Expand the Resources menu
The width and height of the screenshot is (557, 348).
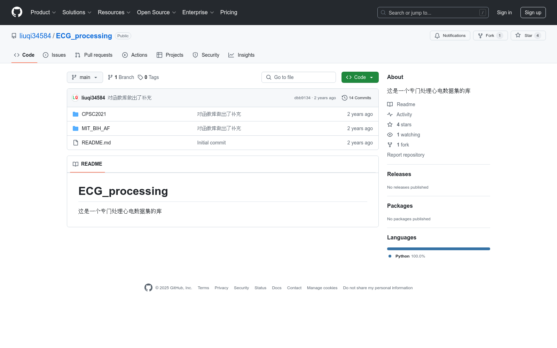pyautogui.click(x=114, y=13)
